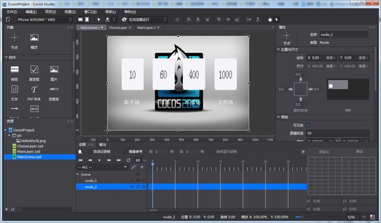Collapse the general (常规) properties section
This screenshot has width=381, height=223.
[x=278, y=117]
